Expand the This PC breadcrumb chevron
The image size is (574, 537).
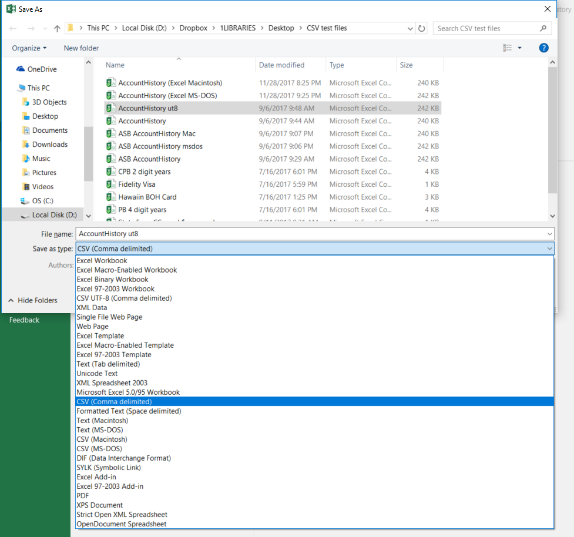116,28
